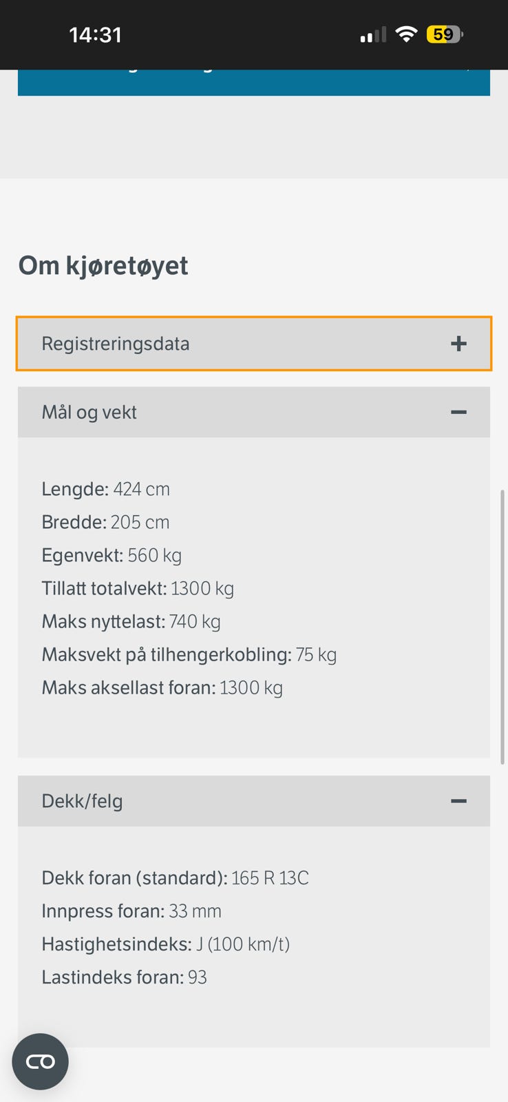Tap the cellular signal bars icon
Image resolution: width=508 pixels, height=1102 pixels.
point(373,35)
